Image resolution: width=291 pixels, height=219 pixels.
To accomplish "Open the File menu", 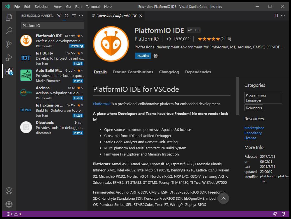I will click(x=17, y=7).
